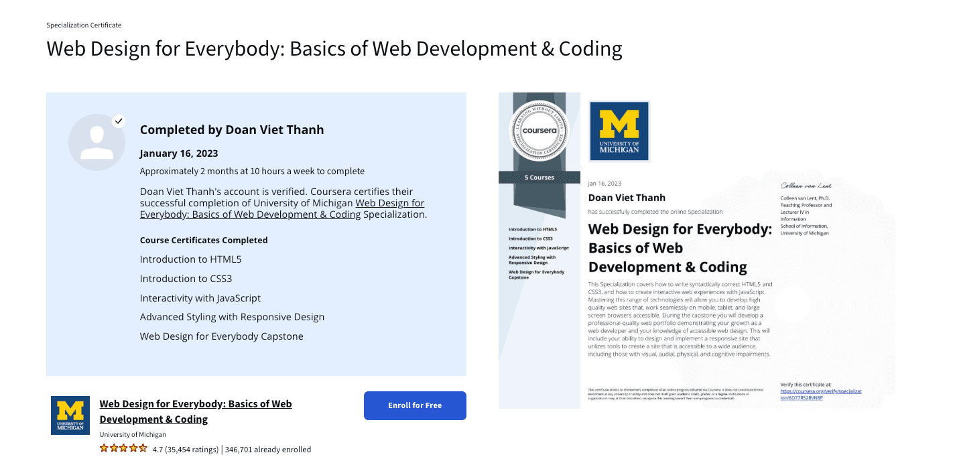Click 'Advanced Styling with Responsive Design' in list
Screen dimensions: 953x465
tap(232, 317)
